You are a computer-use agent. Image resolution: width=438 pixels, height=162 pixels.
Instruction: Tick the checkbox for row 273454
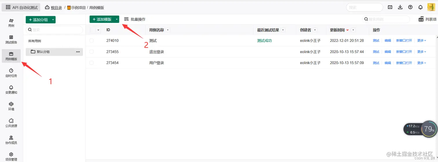[x=92, y=63]
